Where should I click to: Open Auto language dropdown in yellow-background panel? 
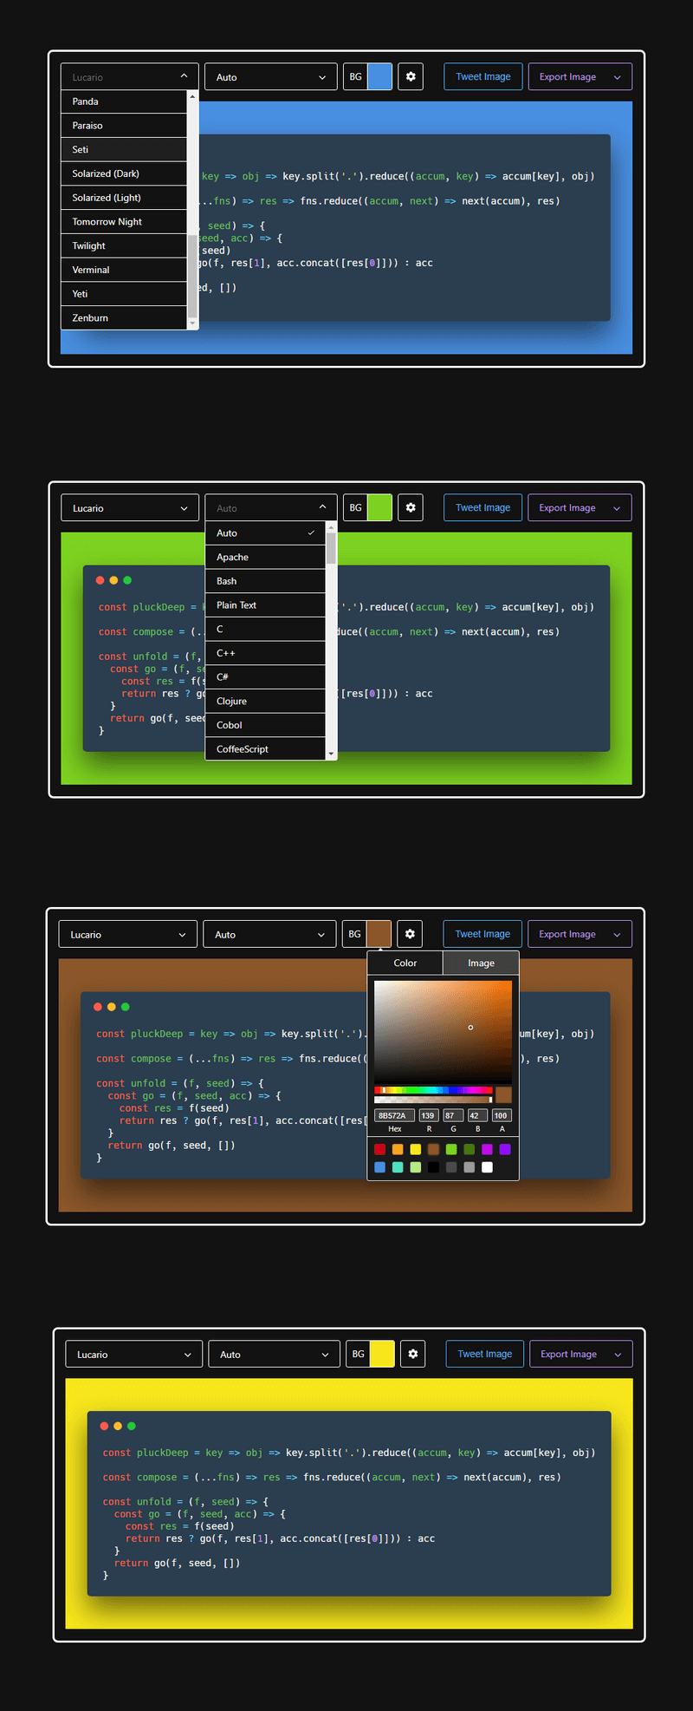pos(274,1354)
